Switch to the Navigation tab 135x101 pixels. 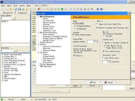tap(8, 13)
